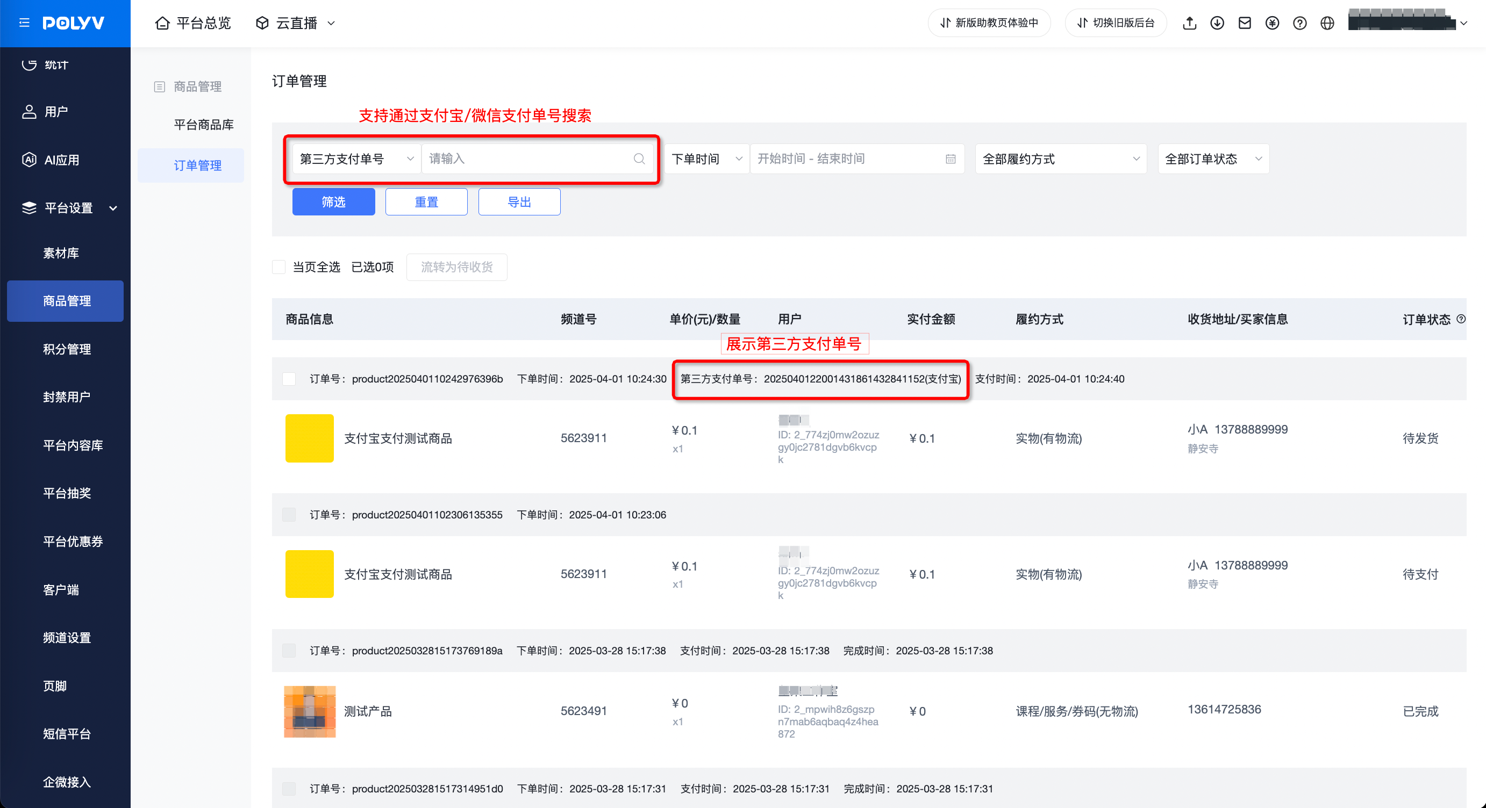This screenshot has width=1486, height=808.
Task: Click the yellow thumbnail of the 待发货 order
Action: point(310,438)
